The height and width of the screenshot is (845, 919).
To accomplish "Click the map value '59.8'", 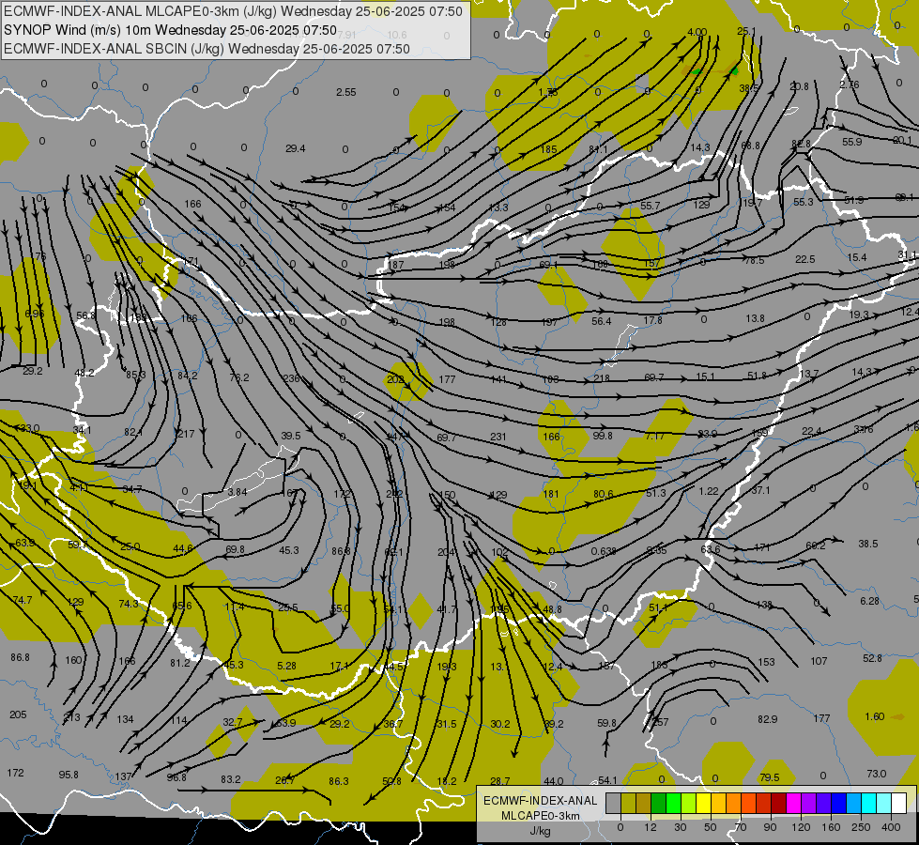I will point(606,724).
